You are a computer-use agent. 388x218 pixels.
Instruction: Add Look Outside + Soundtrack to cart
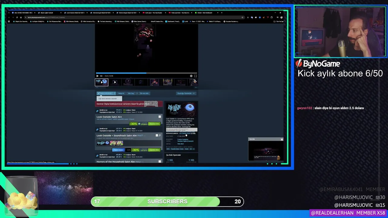tap(154, 150)
